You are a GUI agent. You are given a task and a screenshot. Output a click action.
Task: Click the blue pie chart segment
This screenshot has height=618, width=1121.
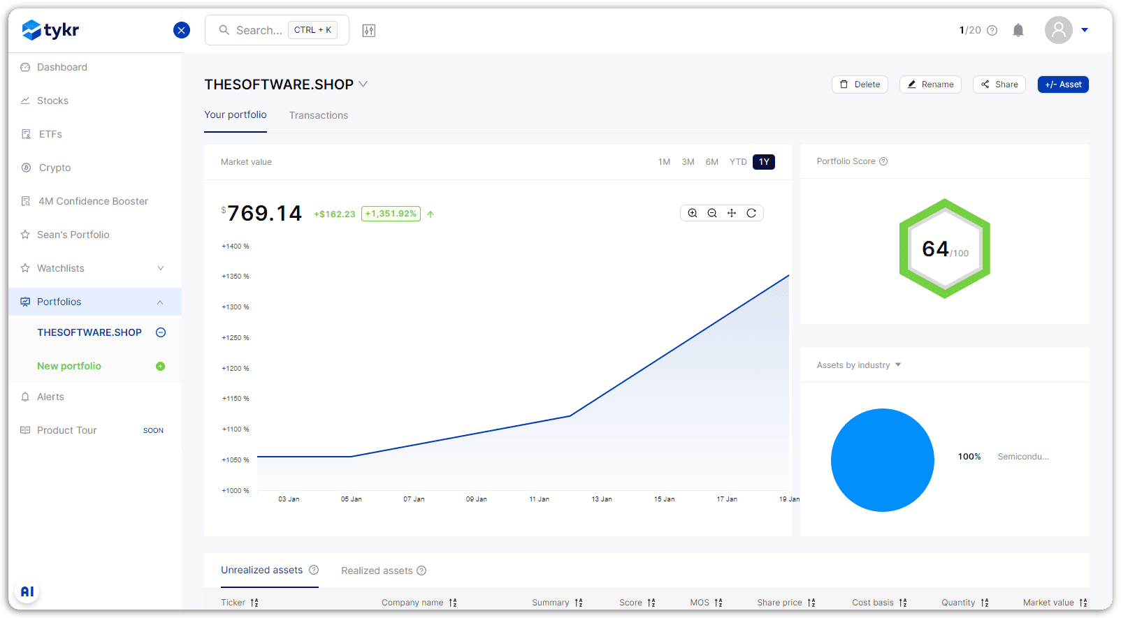pos(883,460)
